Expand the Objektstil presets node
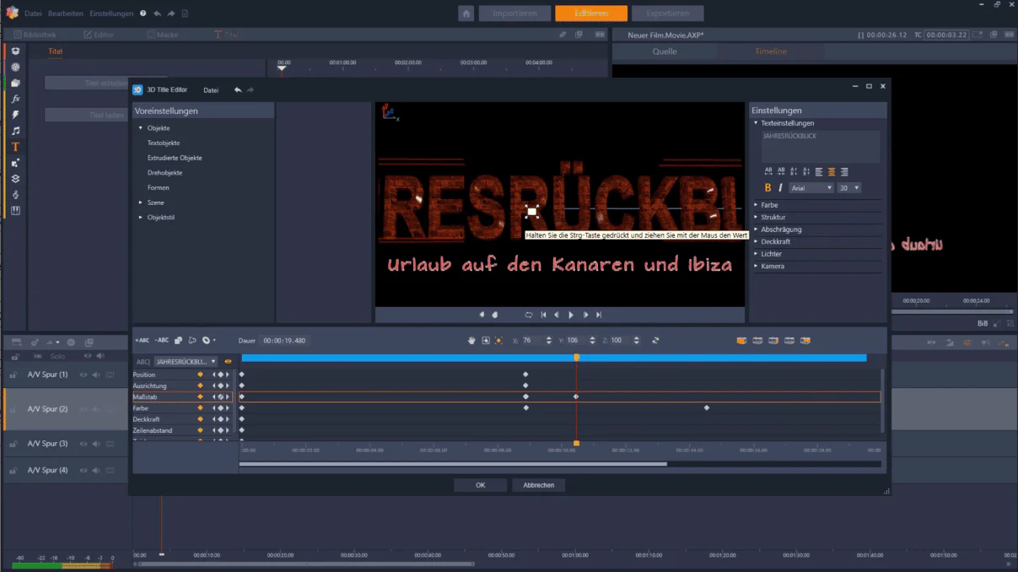1018x572 pixels. [x=141, y=218]
